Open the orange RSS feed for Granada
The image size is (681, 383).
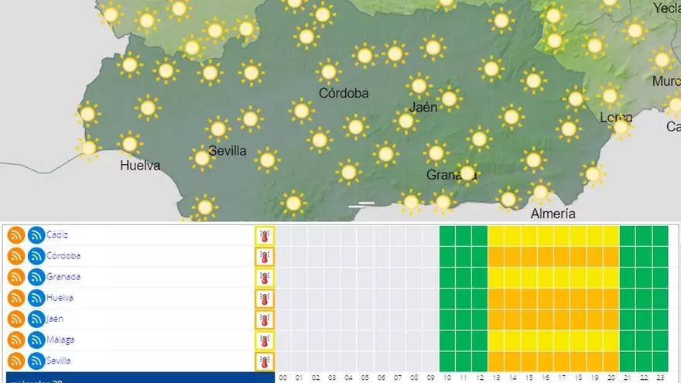15,277
